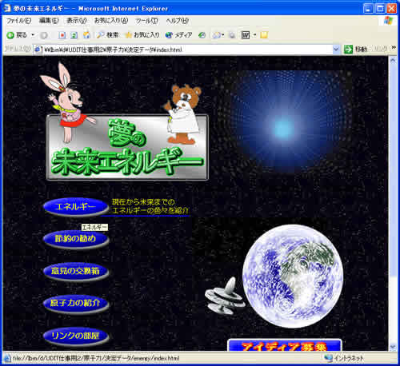Expand the Links toolbar chevron
The image size is (400, 366).
pyautogui.click(x=394, y=48)
